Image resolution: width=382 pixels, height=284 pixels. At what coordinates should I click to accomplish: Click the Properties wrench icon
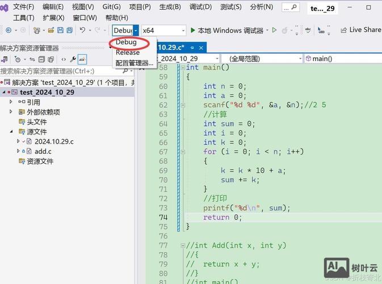coord(73,59)
